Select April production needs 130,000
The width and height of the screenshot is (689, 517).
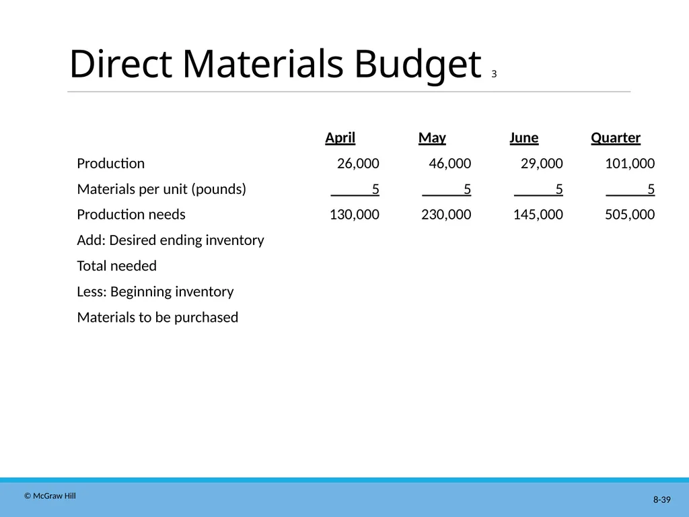pyautogui.click(x=355, y=215)
